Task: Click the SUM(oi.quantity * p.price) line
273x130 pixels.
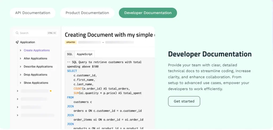Action: click(107, 93)
